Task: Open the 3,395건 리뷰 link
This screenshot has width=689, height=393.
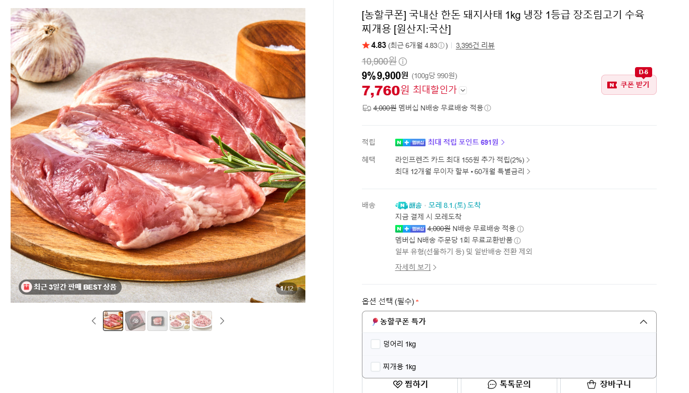Action: [x=475, y=45]
